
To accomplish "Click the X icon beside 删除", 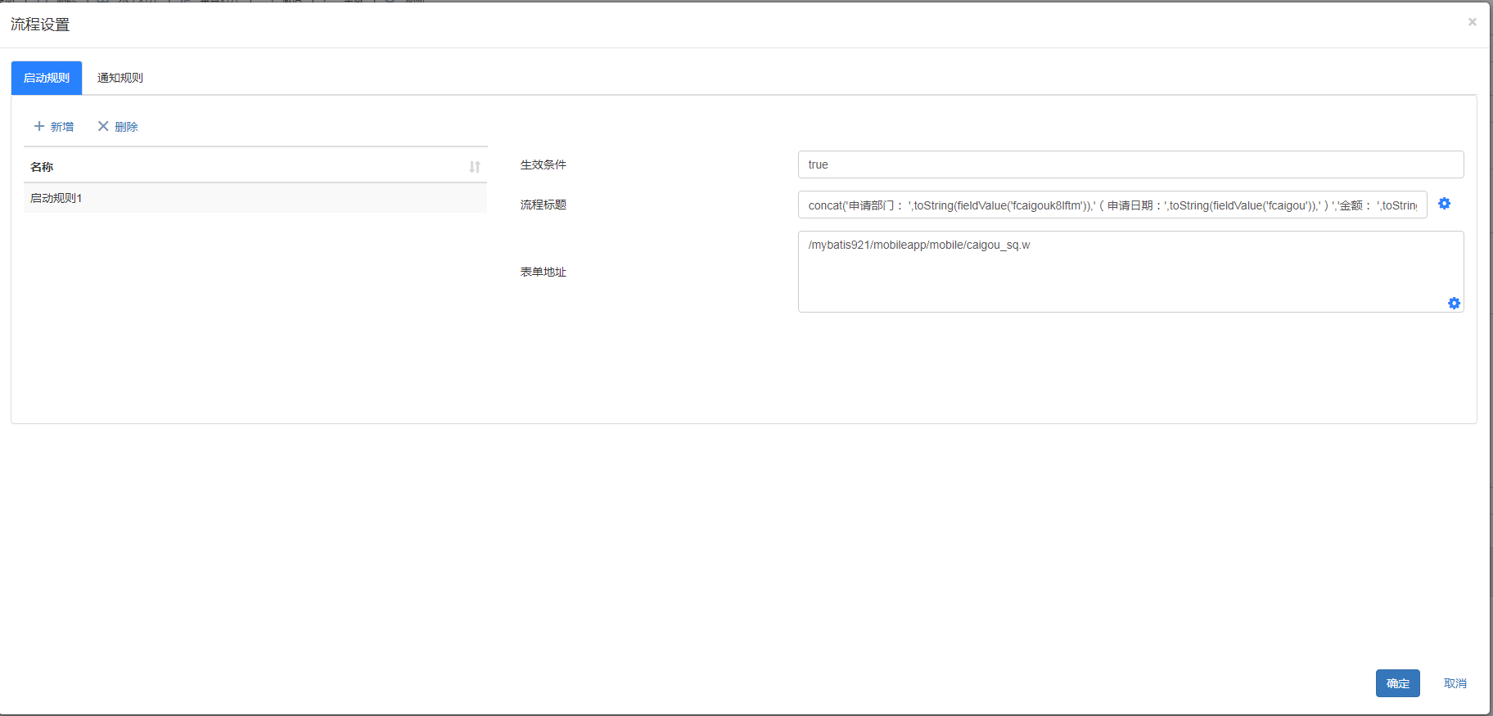I will click(x=103, y=126).
